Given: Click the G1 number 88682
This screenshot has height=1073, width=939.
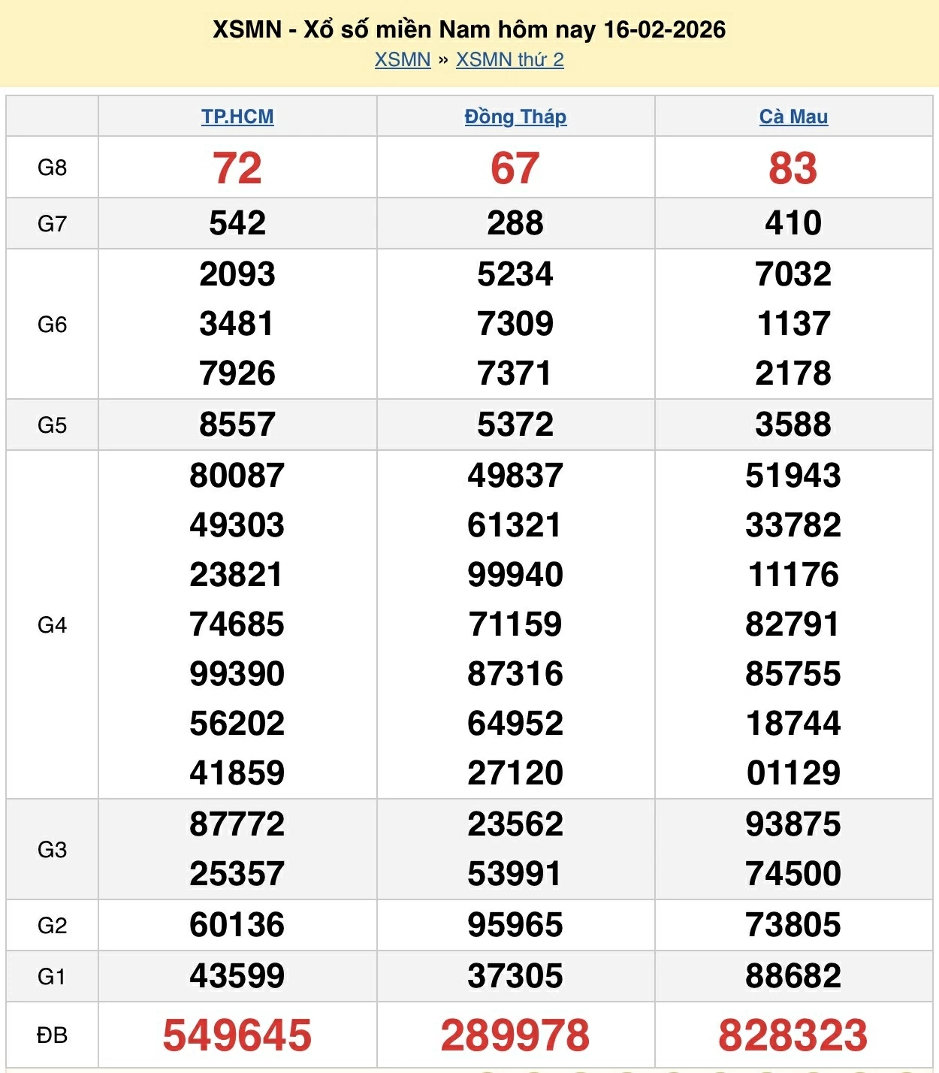Looking at the screenshot, I should tap(793, 976).
